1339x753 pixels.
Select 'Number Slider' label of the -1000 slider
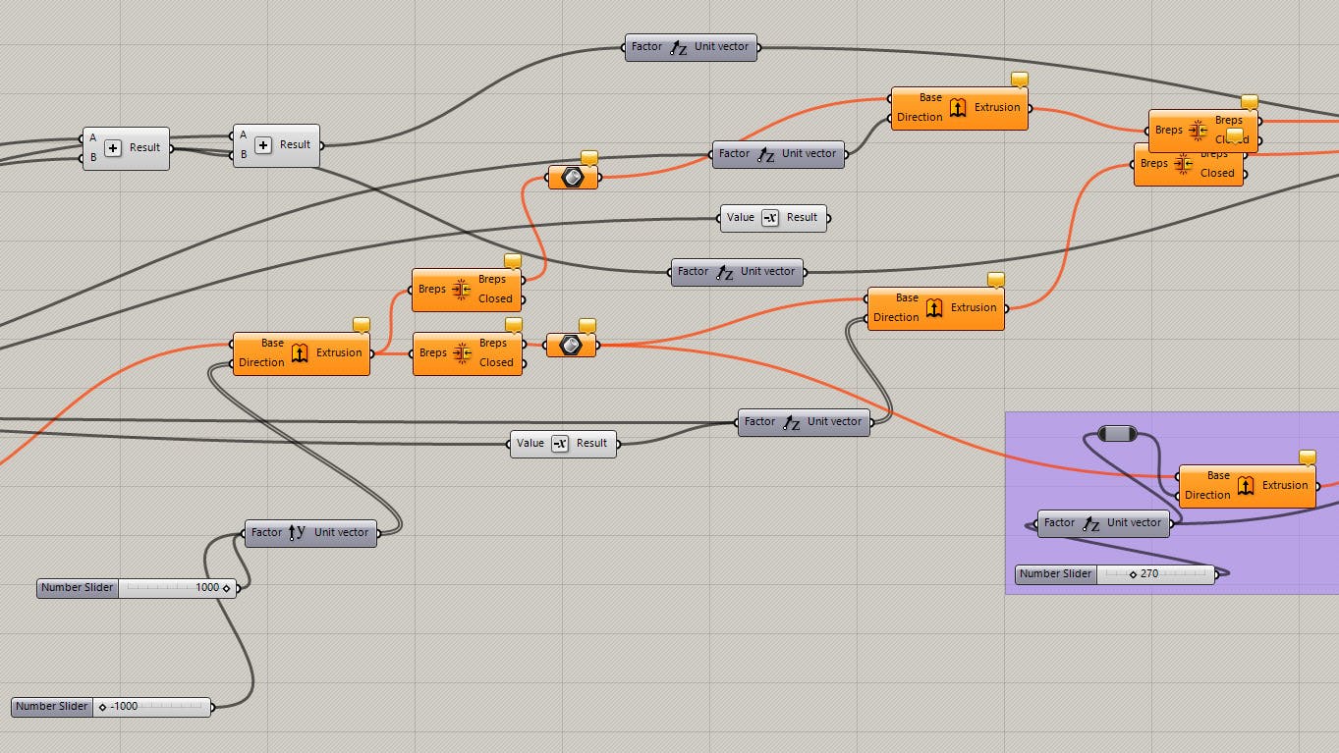coord(51,707)
